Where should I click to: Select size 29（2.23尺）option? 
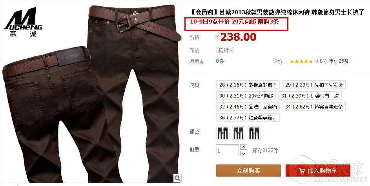(x=314, y=85)
